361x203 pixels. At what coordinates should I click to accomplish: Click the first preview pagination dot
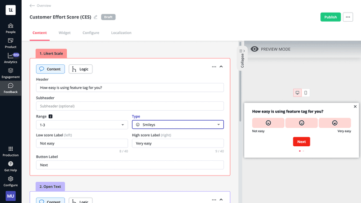click(300, 151)
